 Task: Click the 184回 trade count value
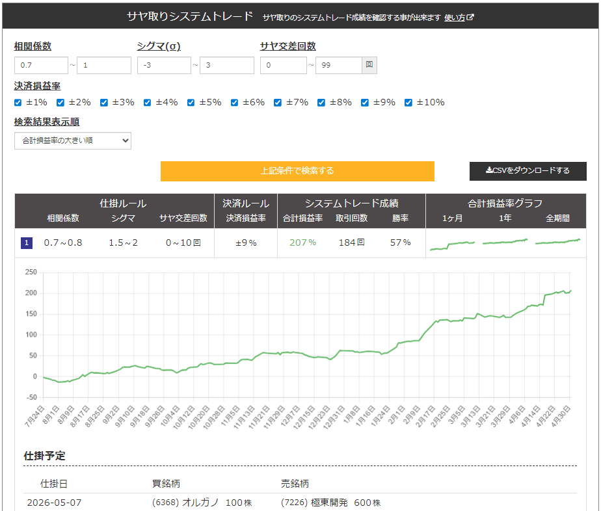(x=351, y=242)
